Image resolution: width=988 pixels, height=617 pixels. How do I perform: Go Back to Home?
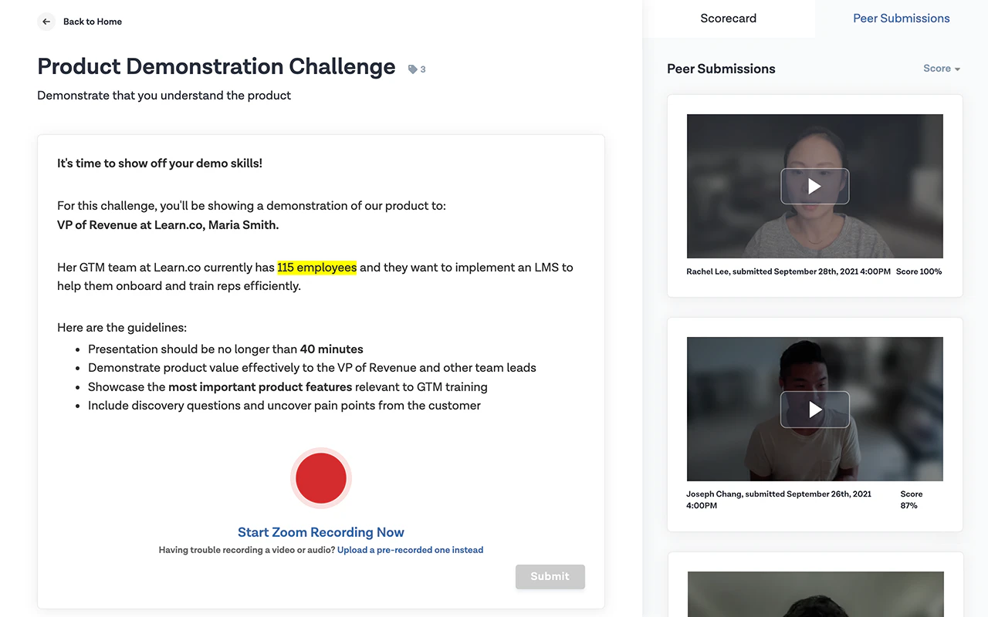(x=93, y=22)
